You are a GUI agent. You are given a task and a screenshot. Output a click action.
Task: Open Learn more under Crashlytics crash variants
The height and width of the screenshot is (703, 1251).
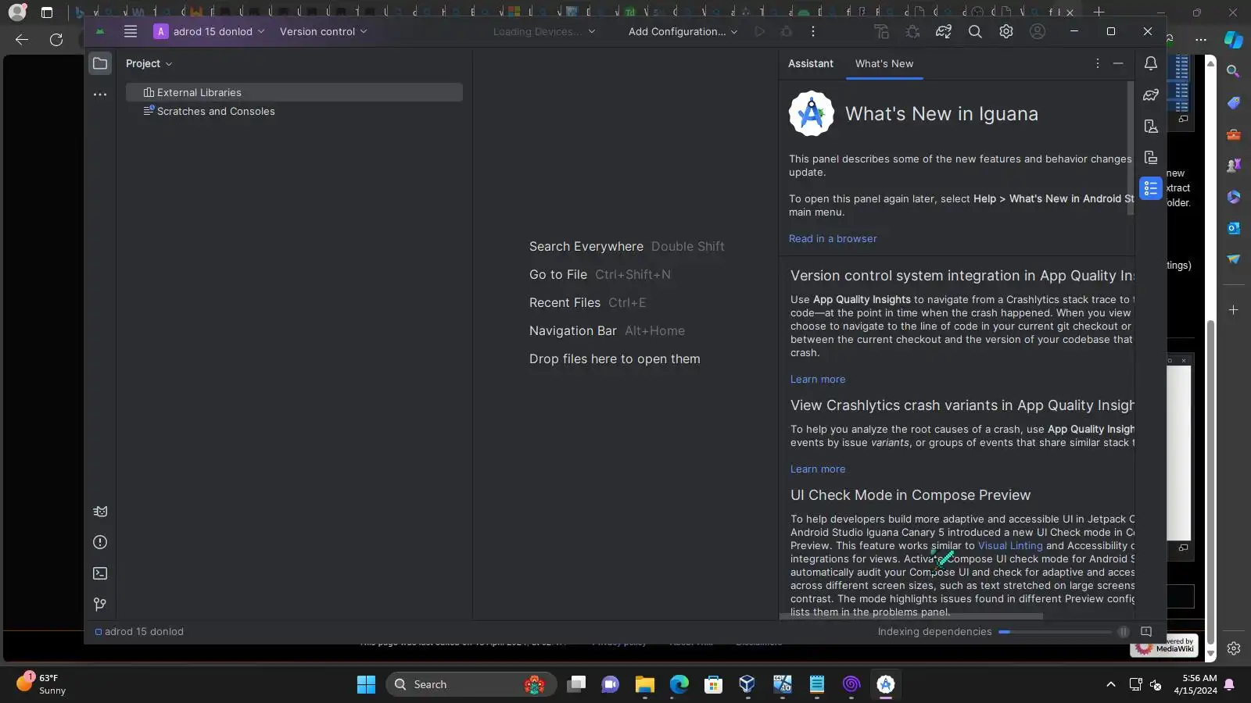pyautogui.click(x=818, y=469)
